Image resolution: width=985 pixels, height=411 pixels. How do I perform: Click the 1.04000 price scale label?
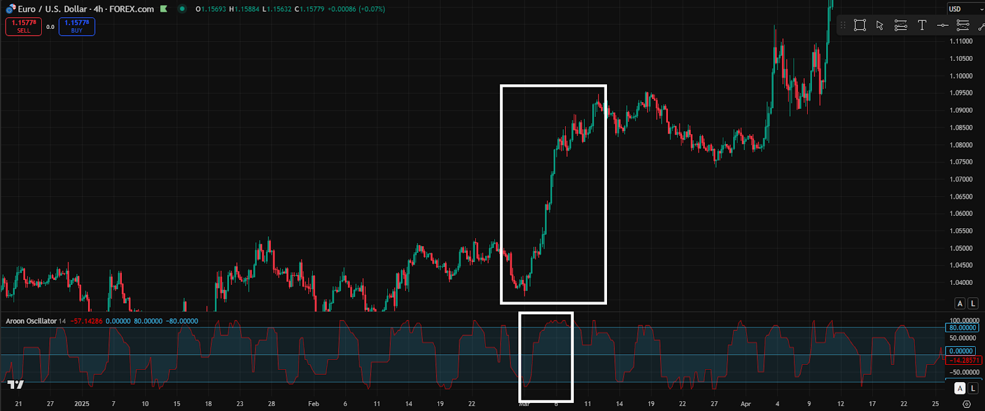click(x=961, y=283)
